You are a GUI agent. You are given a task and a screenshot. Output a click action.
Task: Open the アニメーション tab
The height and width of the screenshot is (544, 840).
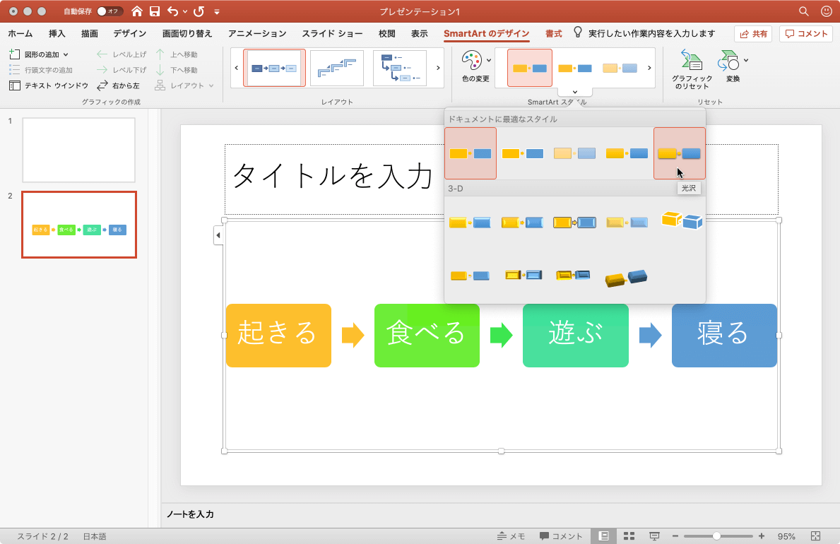click(x=257, y=33)
